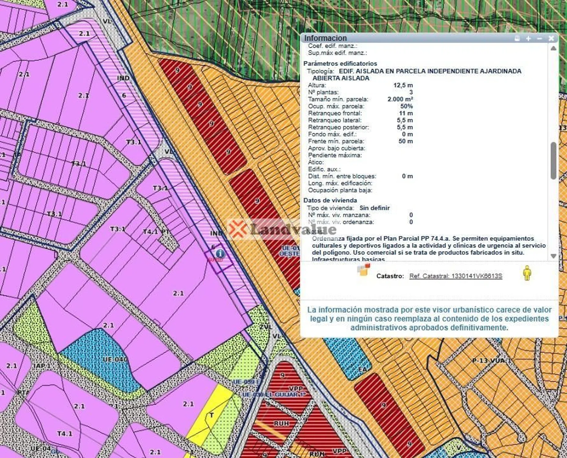Click the Catastro colored squares icon
This screenshot has height=458, width=567.
363,270
